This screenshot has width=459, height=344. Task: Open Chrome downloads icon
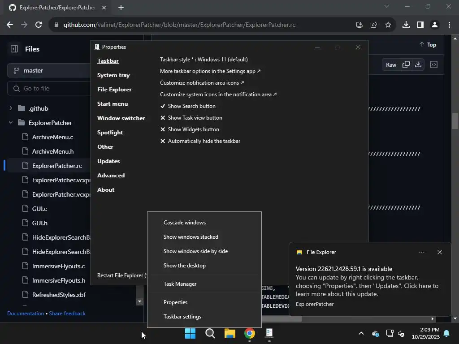tap(406, 25)
